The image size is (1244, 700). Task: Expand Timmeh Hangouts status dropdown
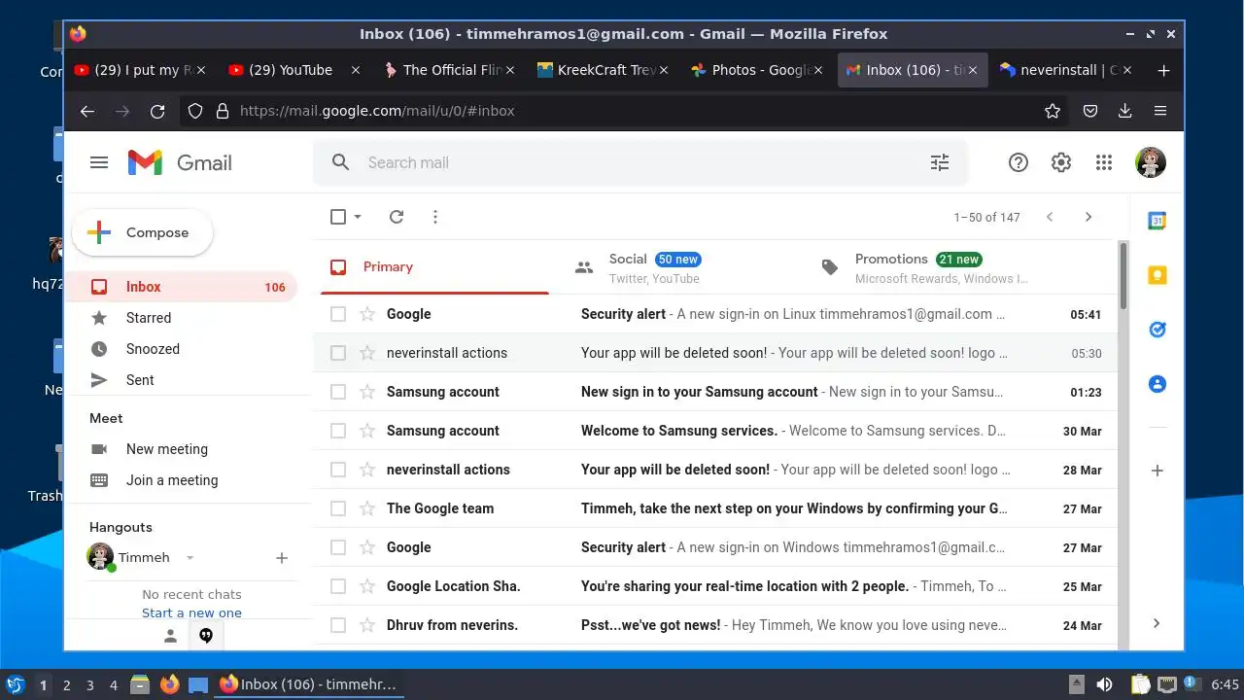(x=190, y=558)
